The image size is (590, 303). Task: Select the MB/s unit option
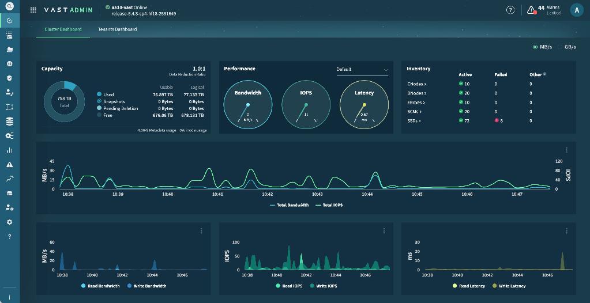point(542,47)
